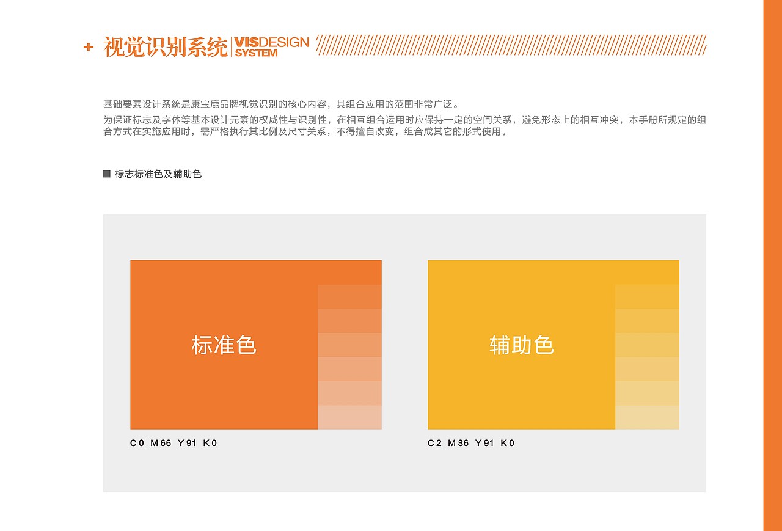Click the white 辅助色 label
Viewport: 782px width, 531px height.
click(522, 345)
